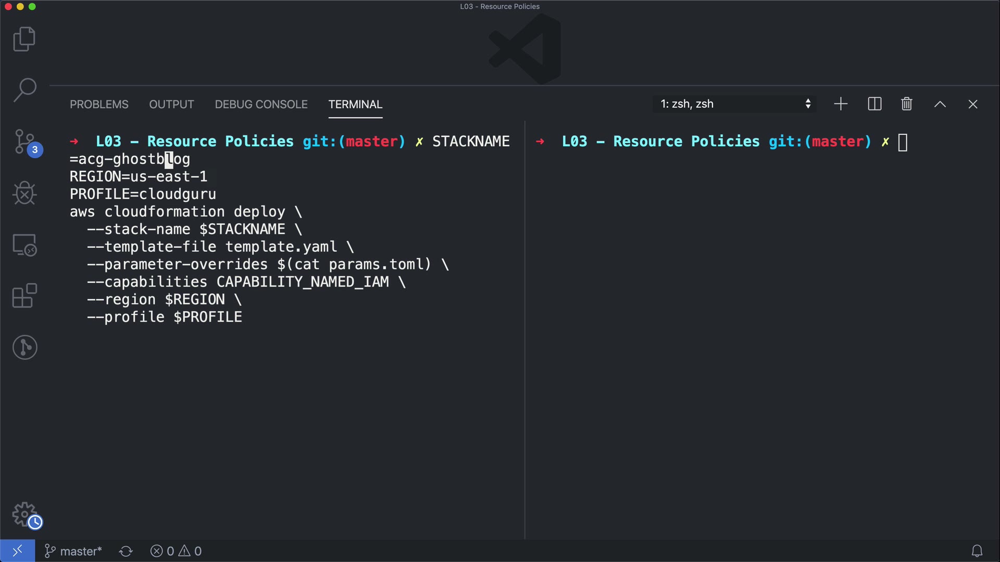Open the Explorer view in activity bar
Screen dimensions: 1000x562
(24, 39)
